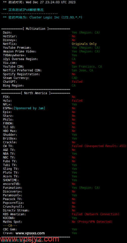Click the ChatGPT Failed status
This screenshot has width=127, height=243.
[77, 82]
